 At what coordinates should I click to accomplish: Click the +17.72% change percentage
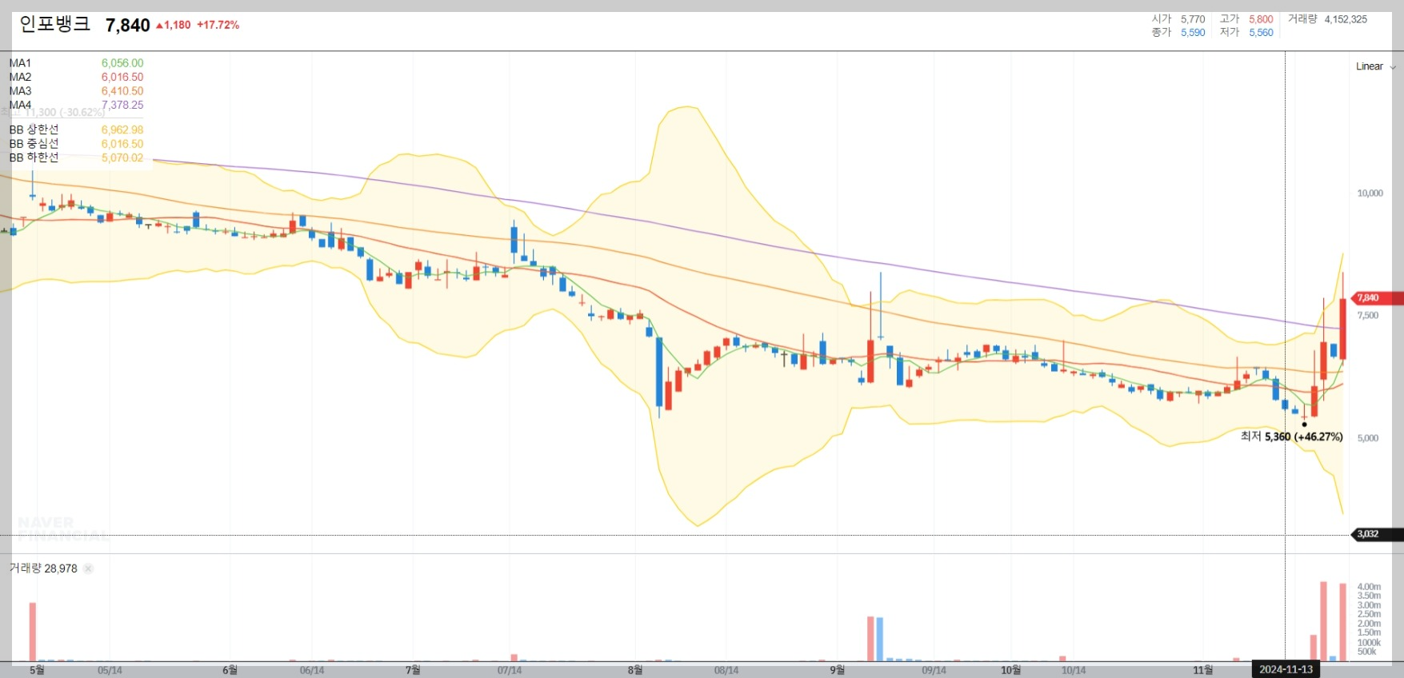pyautogui.click(x=218, y=25)
